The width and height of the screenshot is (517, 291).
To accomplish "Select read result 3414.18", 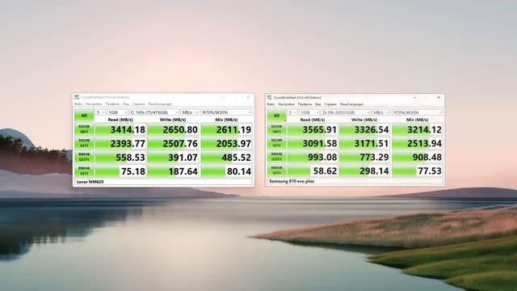I will click(120, 129).
